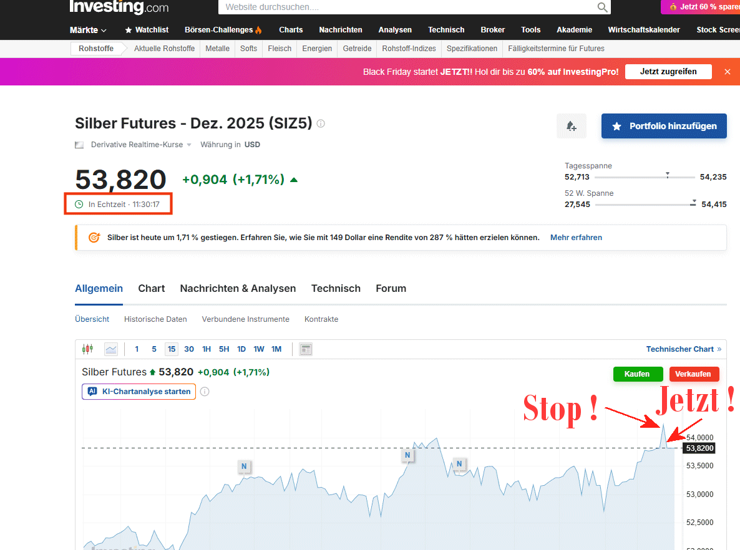Open Fälligkeitstermine für Futures link
740x550 pixels.
pos(556,49)
